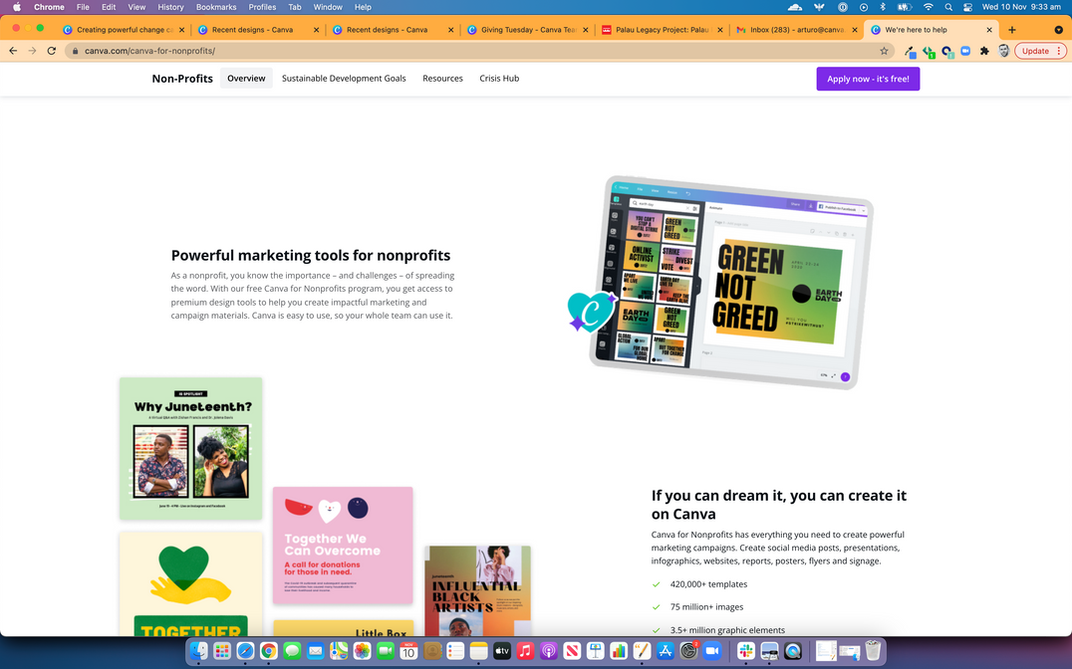The width and height of the screenshot is (1072, 669).
Task: Open the Chrome extensions puzzle icon
Action: pyautogui.click(x=984, y=51)
